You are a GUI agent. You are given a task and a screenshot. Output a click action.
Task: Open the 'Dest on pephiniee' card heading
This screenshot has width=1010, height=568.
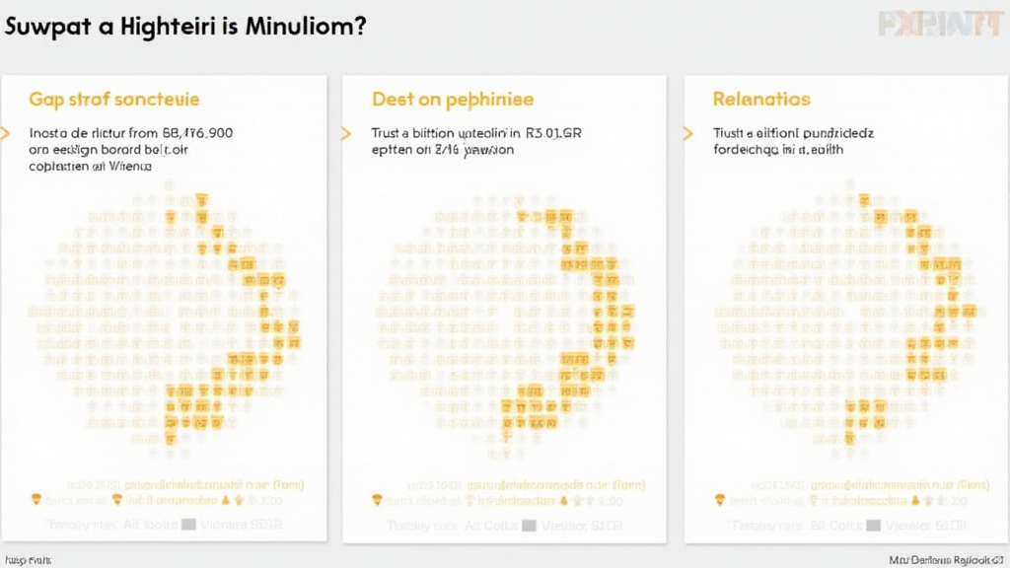click(x=453, y=100)
